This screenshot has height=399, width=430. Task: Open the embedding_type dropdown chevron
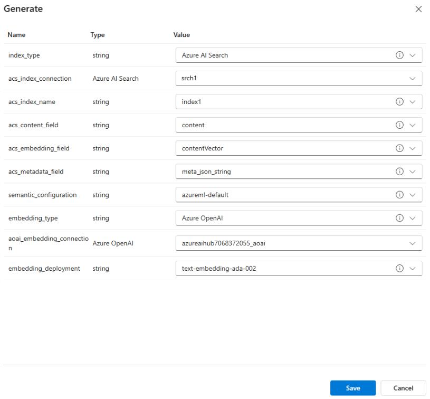tap(413, 218)
